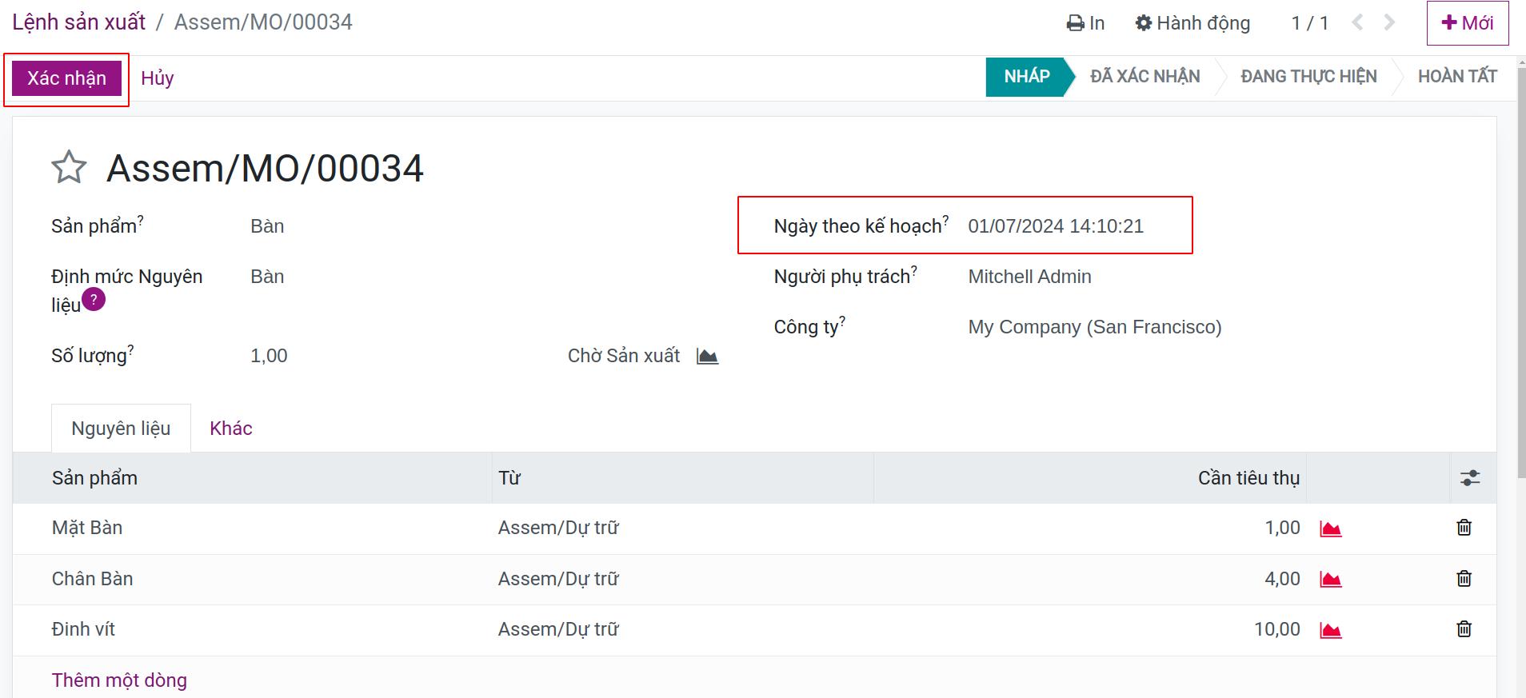
Task: Switch to the Khác tab
Action: tap(231, 429)
